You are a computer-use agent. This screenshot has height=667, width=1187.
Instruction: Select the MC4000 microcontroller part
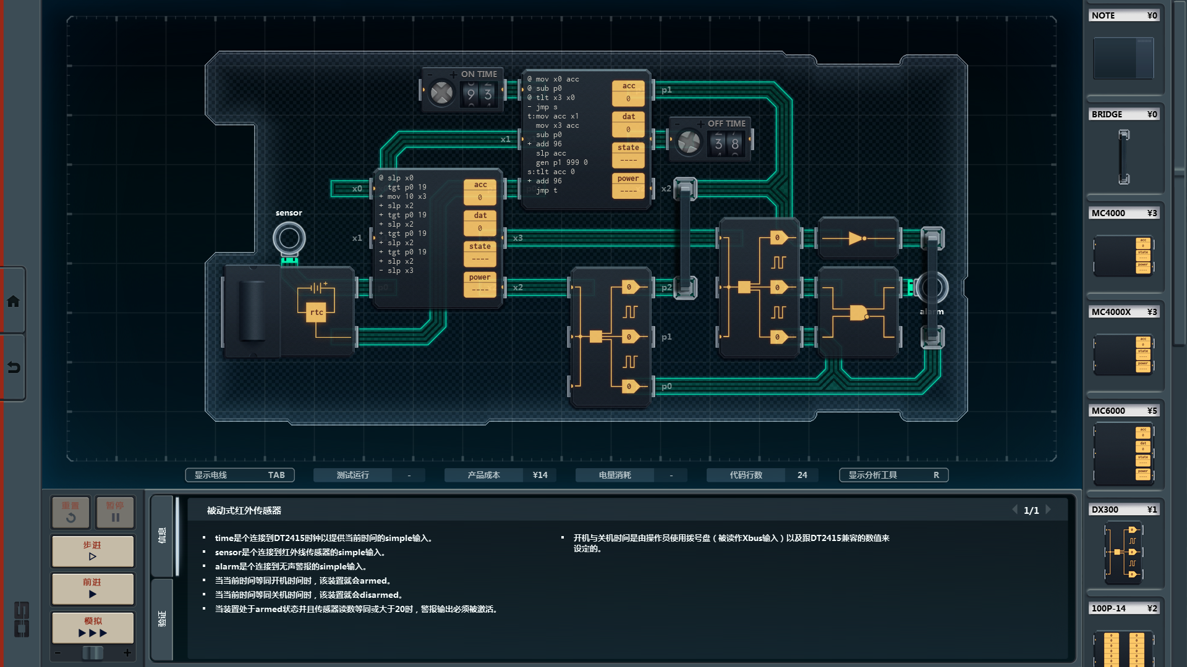pos(1123,255)
